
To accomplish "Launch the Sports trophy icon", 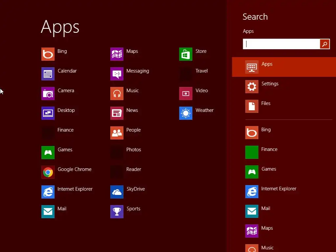I will tap(117, 212).
